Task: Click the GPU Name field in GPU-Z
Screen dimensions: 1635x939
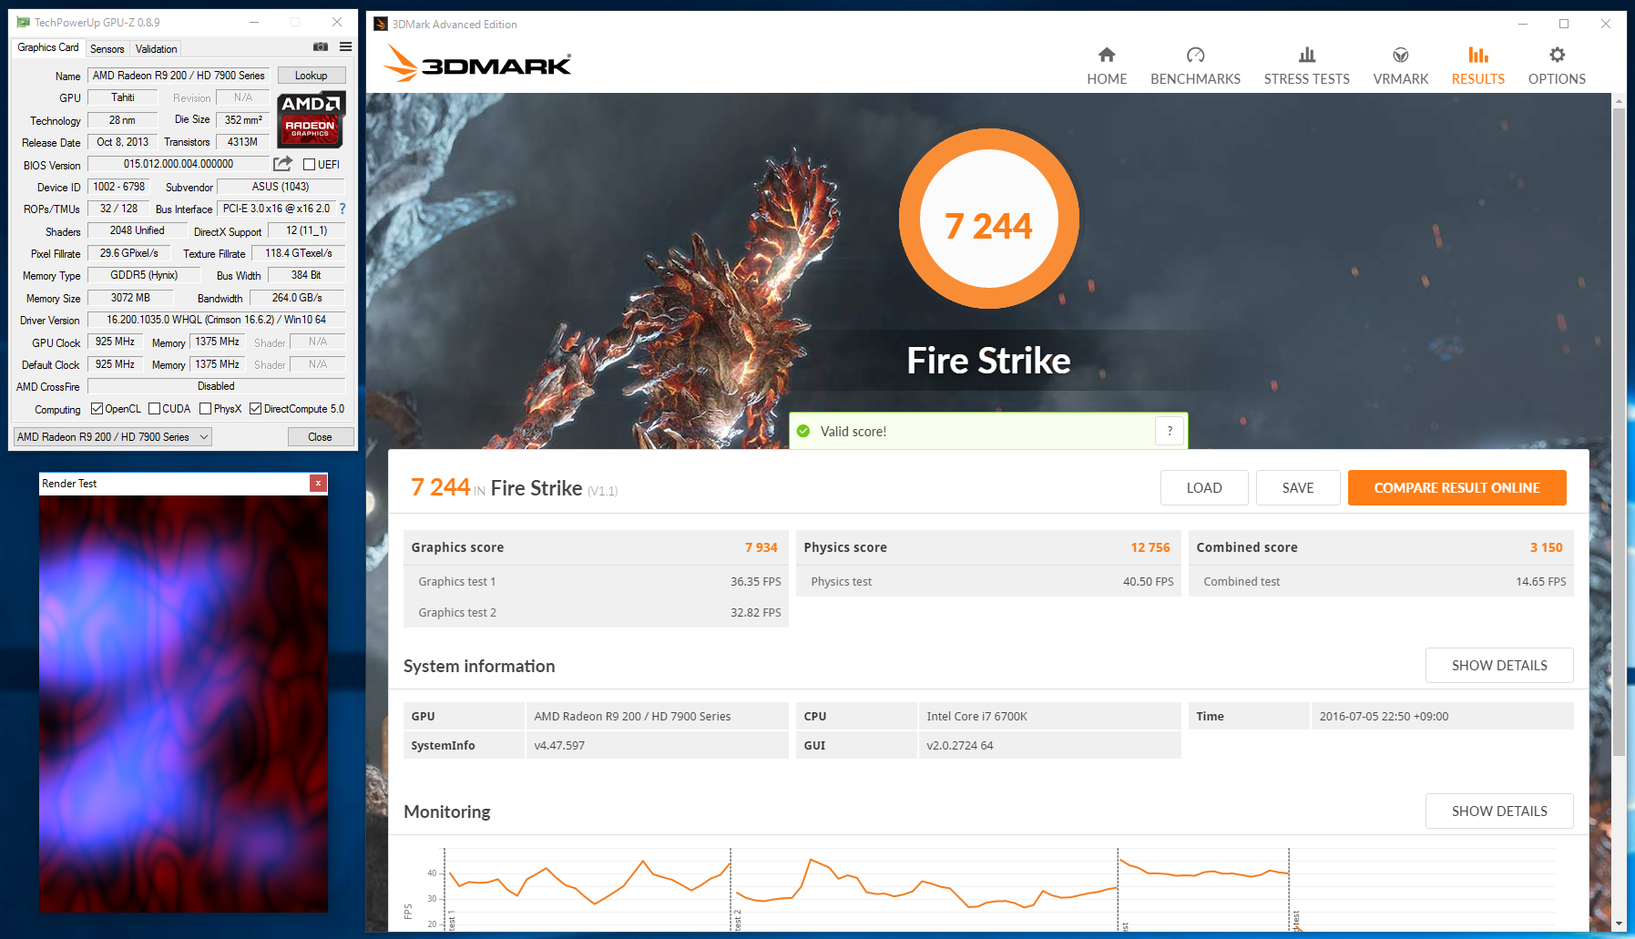Action: 179,76
